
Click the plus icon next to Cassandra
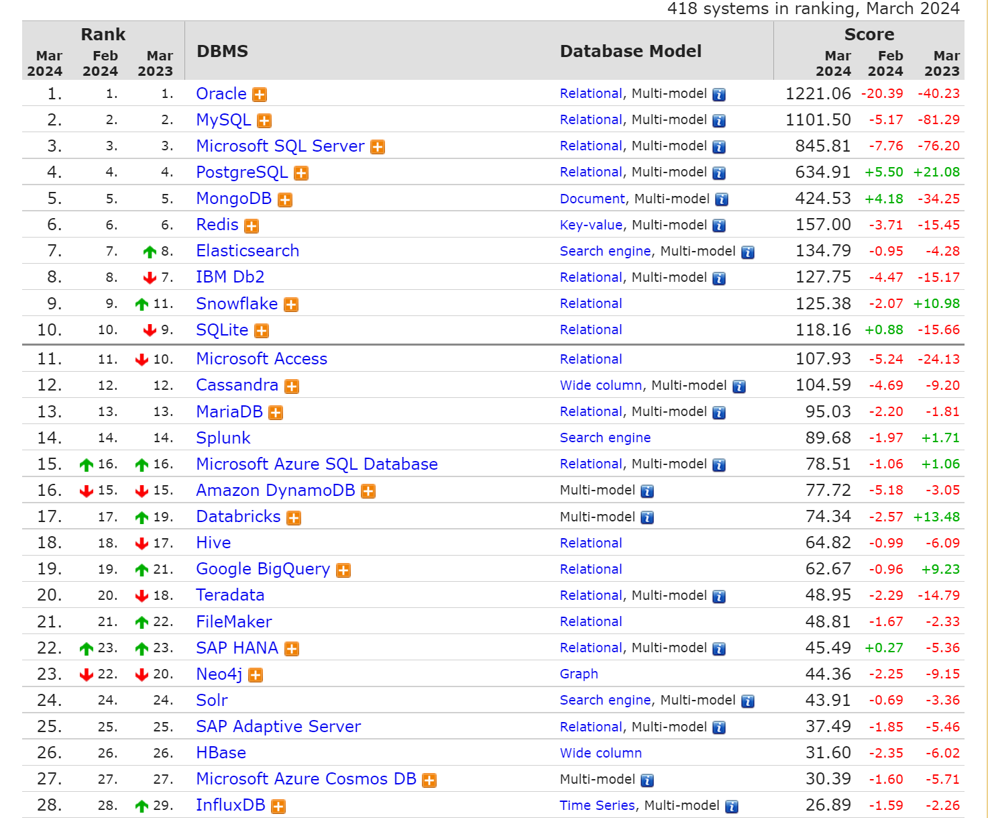pyautogui.click(x=292, y=387)
